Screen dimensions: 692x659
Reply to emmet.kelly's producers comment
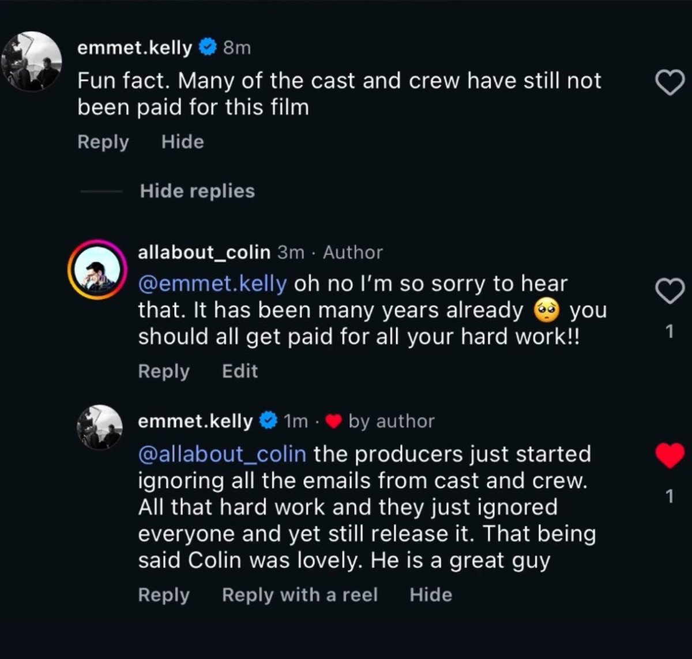click(x=164, y=595)
